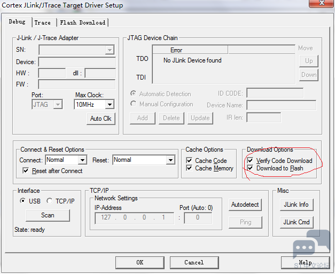Expand the SN serial number dropdown

(x=110, y=50)
